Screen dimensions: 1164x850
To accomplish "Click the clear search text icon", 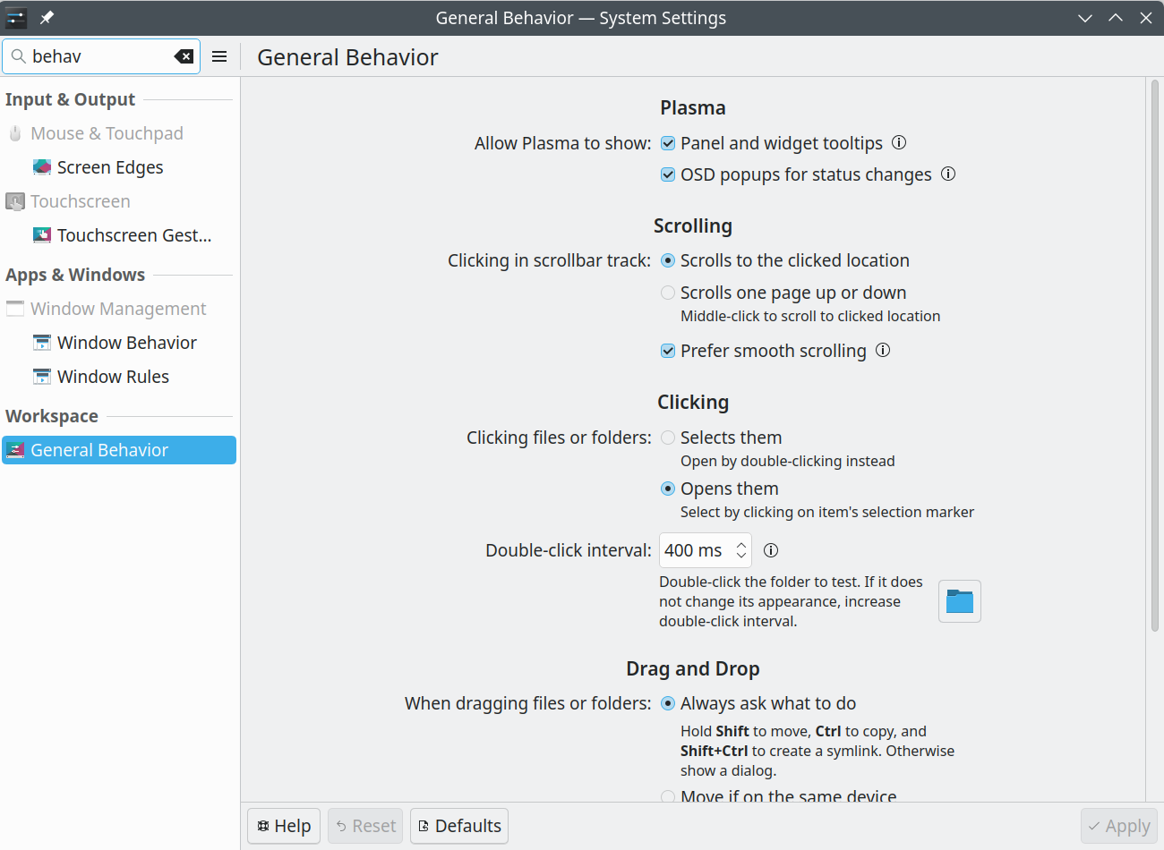I will coord(184,56).
